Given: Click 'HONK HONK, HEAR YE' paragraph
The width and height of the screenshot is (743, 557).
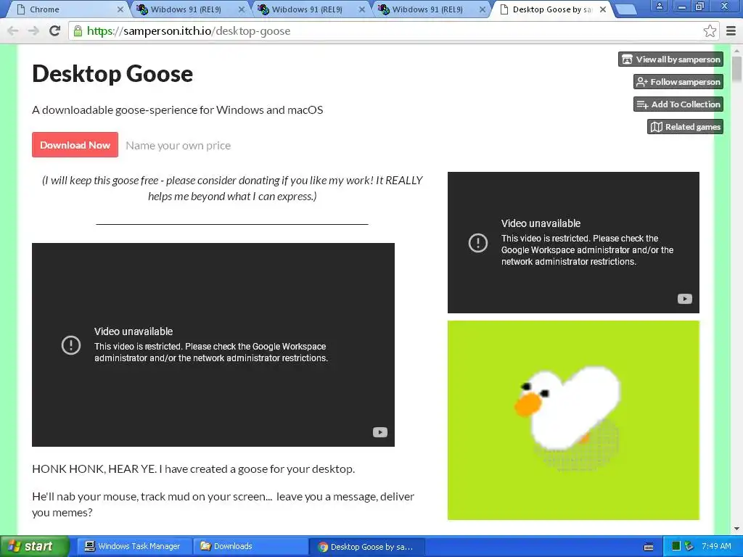Looking at the screenshot, I should point(193,469).
